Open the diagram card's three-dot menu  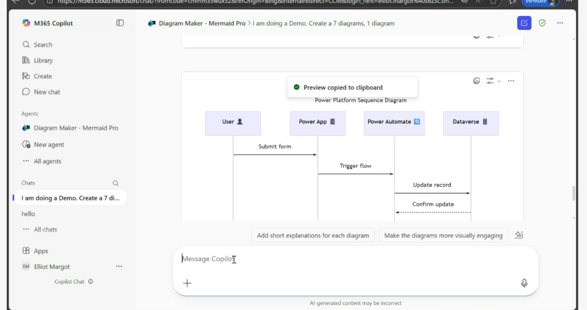(511, 81)
